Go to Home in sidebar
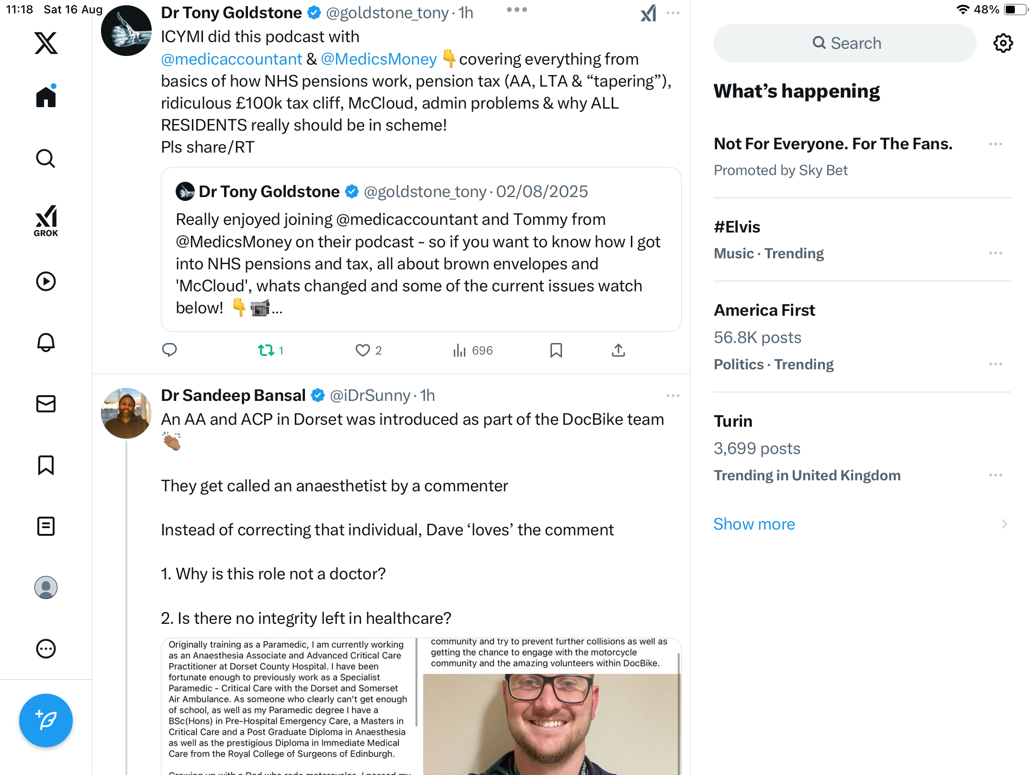Screen dimensions: 1034x775 (46, 97)
